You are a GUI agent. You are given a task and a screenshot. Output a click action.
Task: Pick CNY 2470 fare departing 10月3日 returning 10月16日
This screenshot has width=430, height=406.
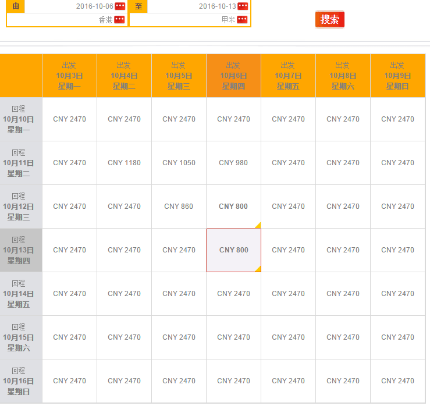[69, 381]
